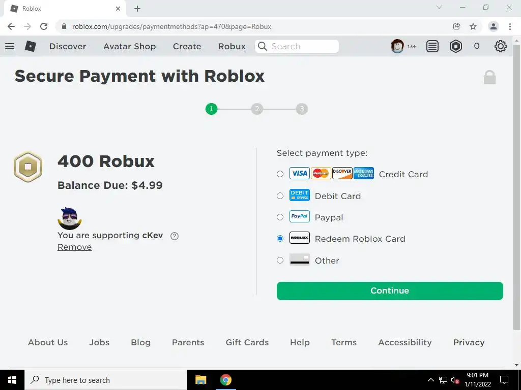
Task: Share this page via share icon
Action: point(457,26)
